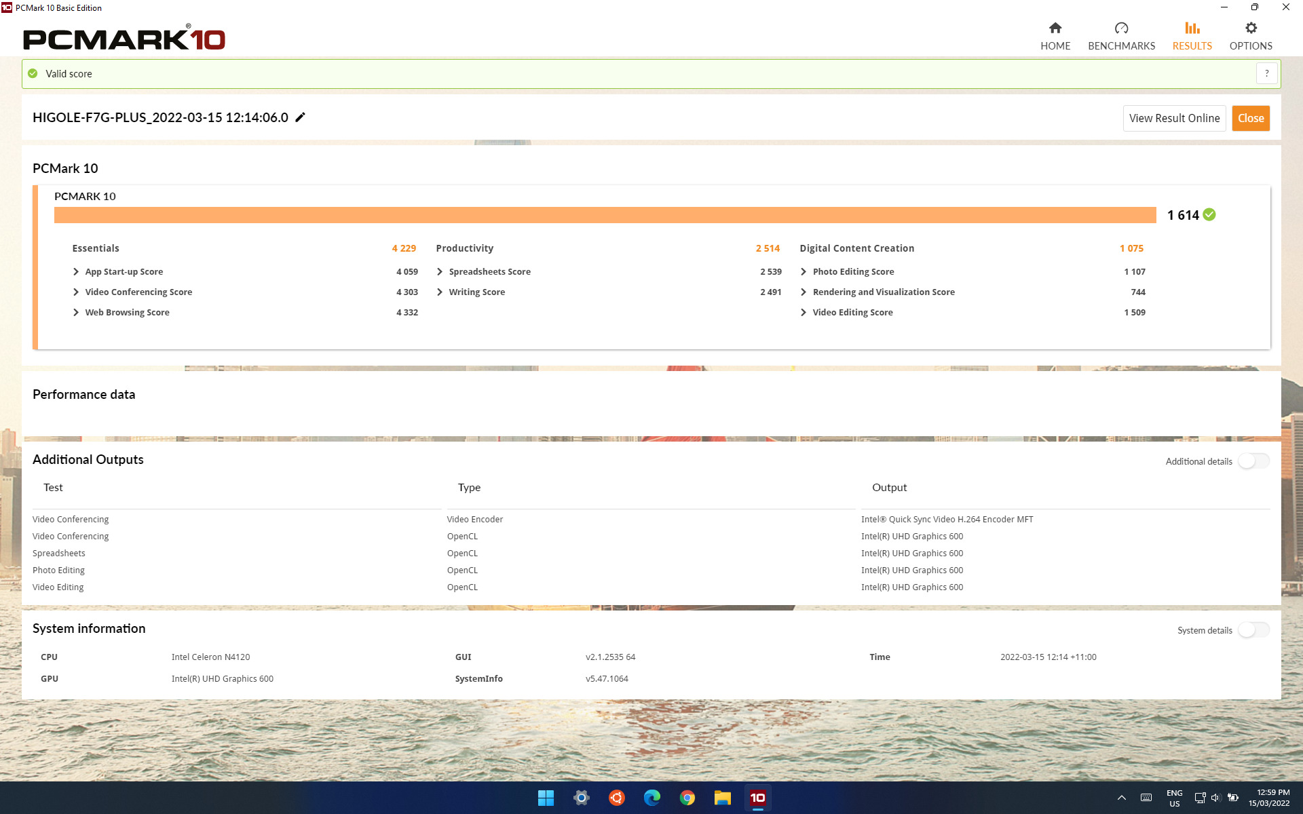Click the PCMark 10 logo
The height and width of the screenshot is (814, 1303).
(124, 38)
